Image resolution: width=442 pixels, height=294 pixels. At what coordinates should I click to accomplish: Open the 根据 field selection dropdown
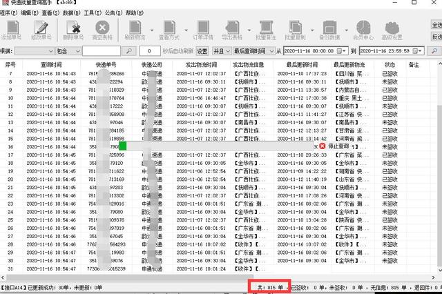(34, 51)
